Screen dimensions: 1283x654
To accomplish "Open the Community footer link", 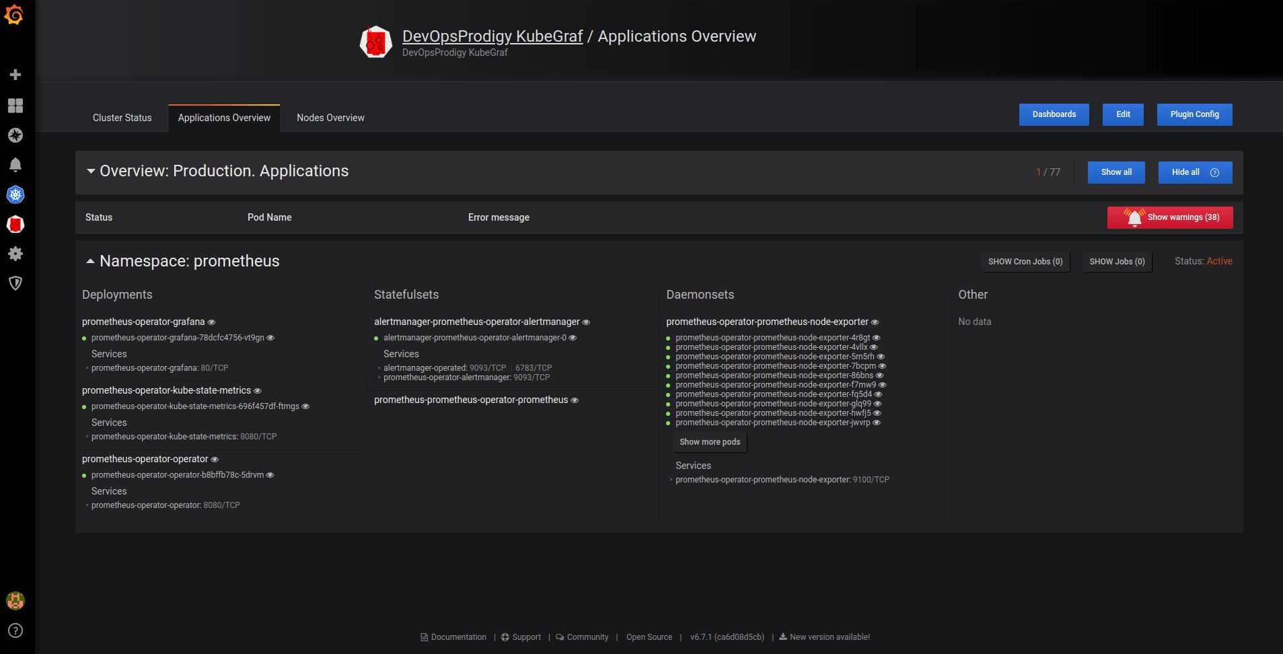I will click(582, 637).
